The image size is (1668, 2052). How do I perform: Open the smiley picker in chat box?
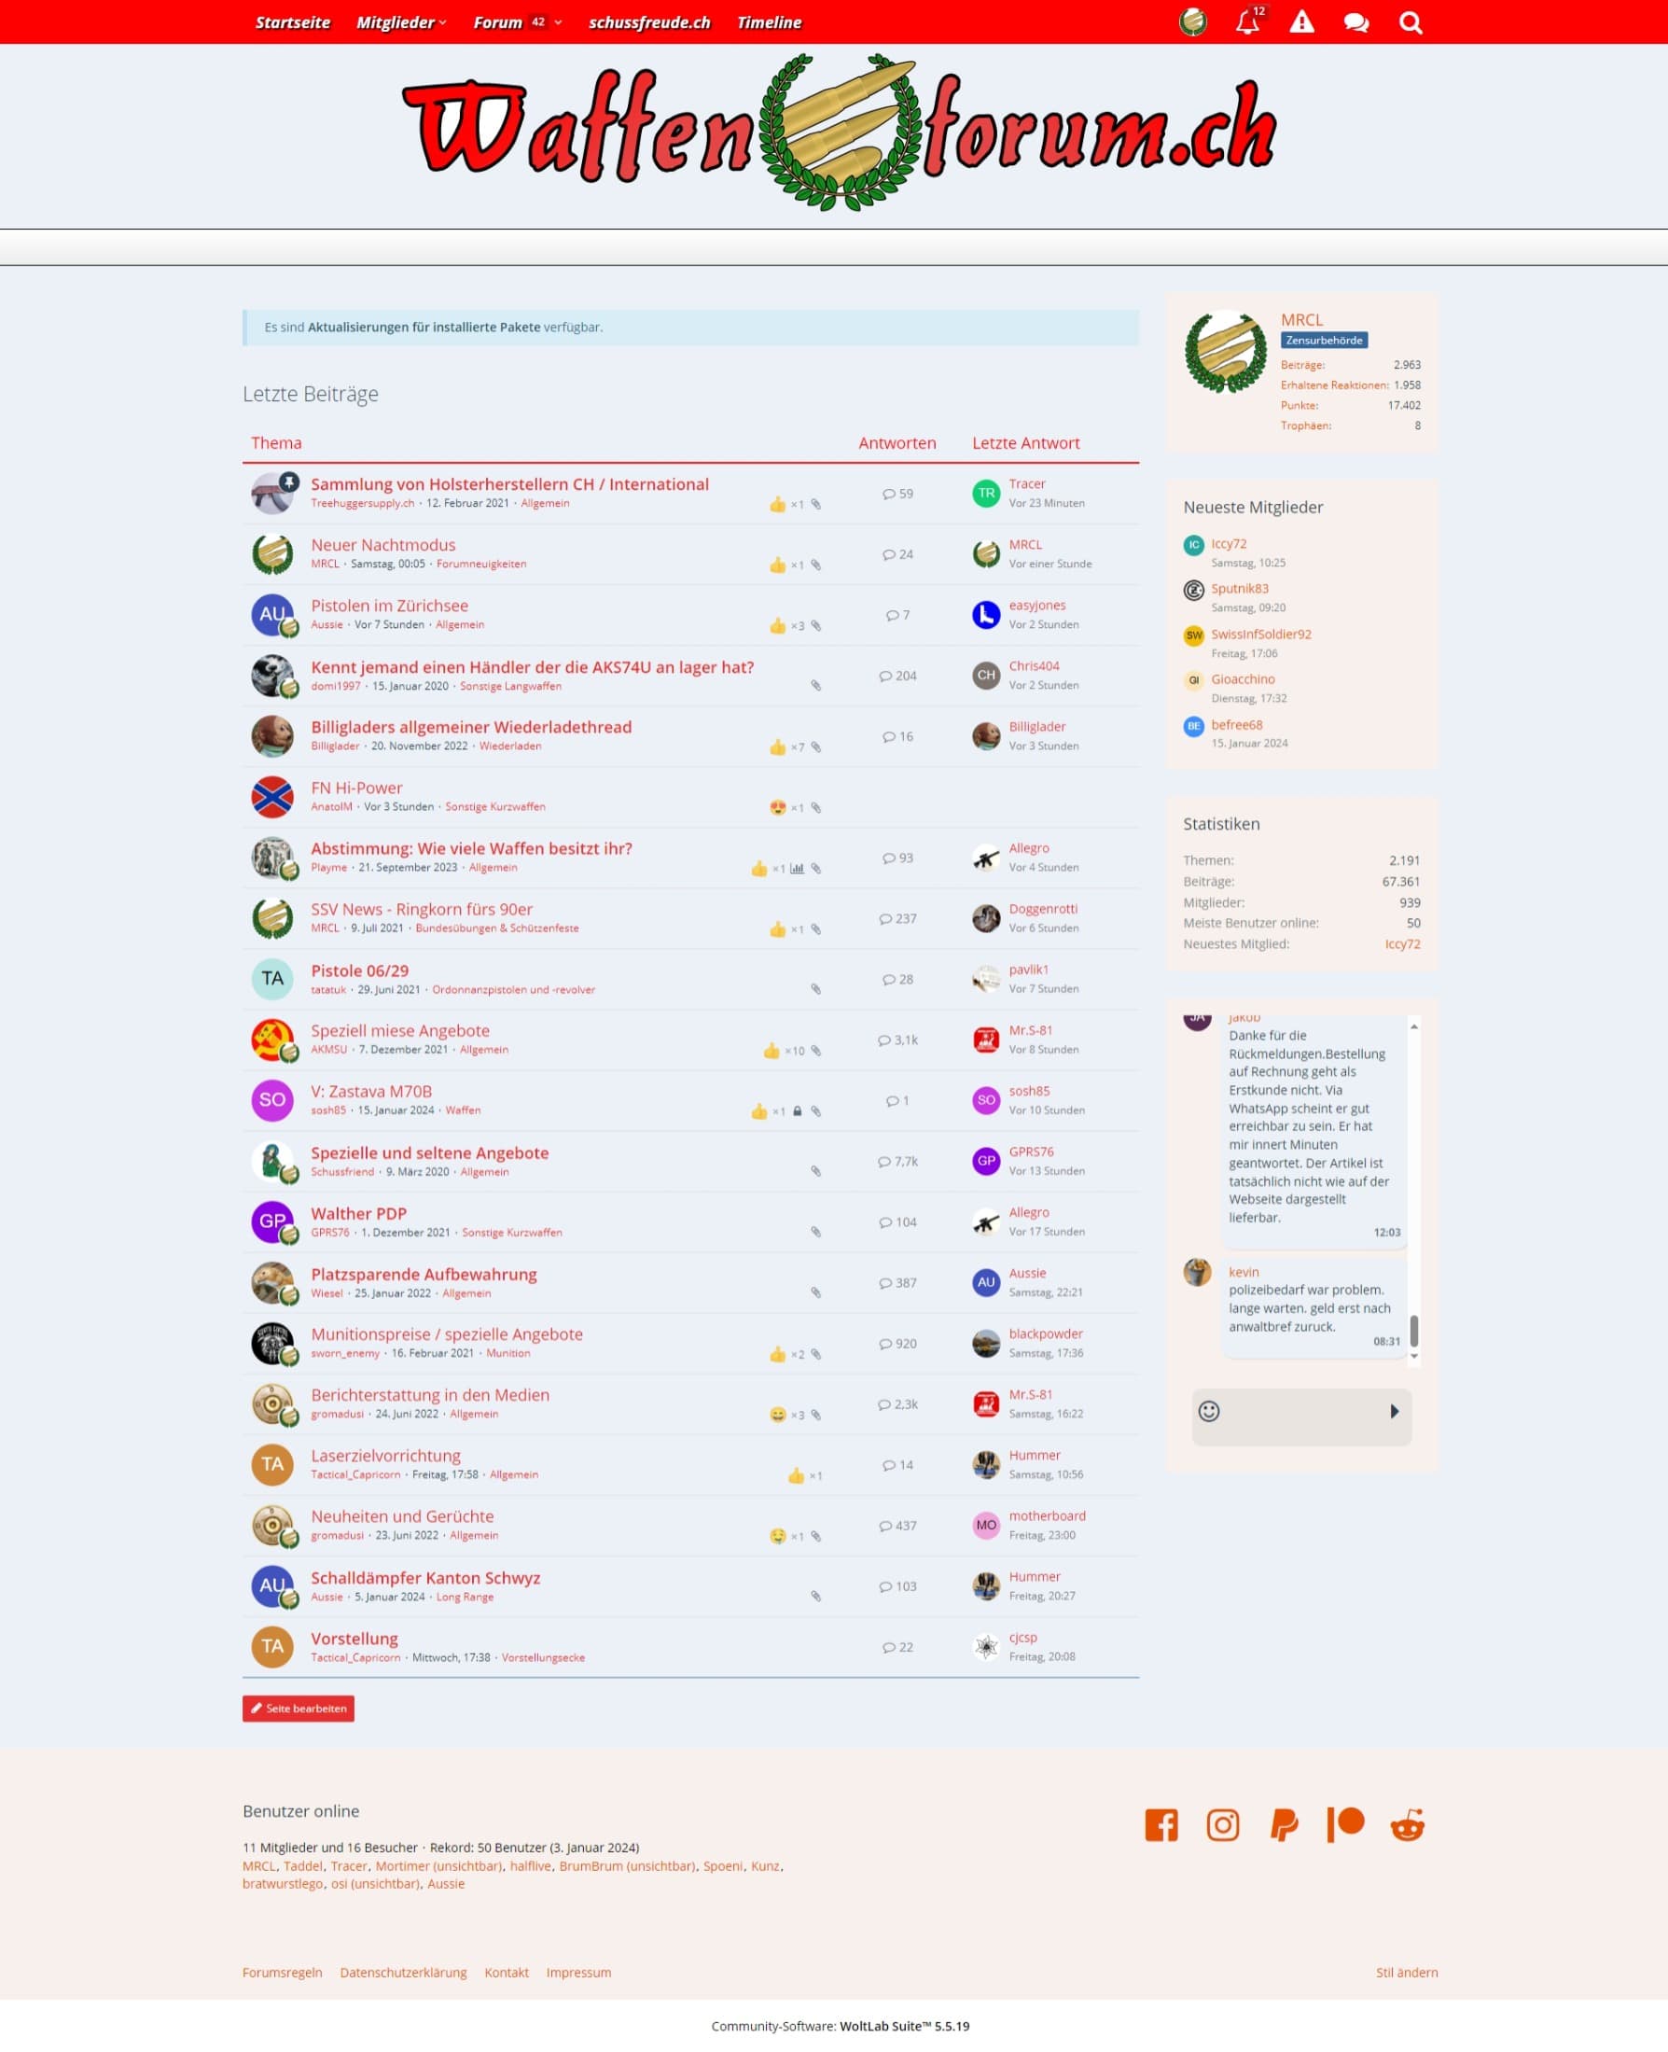coord(1209,1411)
